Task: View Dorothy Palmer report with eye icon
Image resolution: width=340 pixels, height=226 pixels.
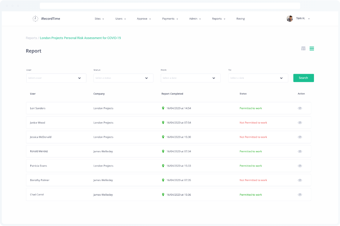Action: coord(300,180)
